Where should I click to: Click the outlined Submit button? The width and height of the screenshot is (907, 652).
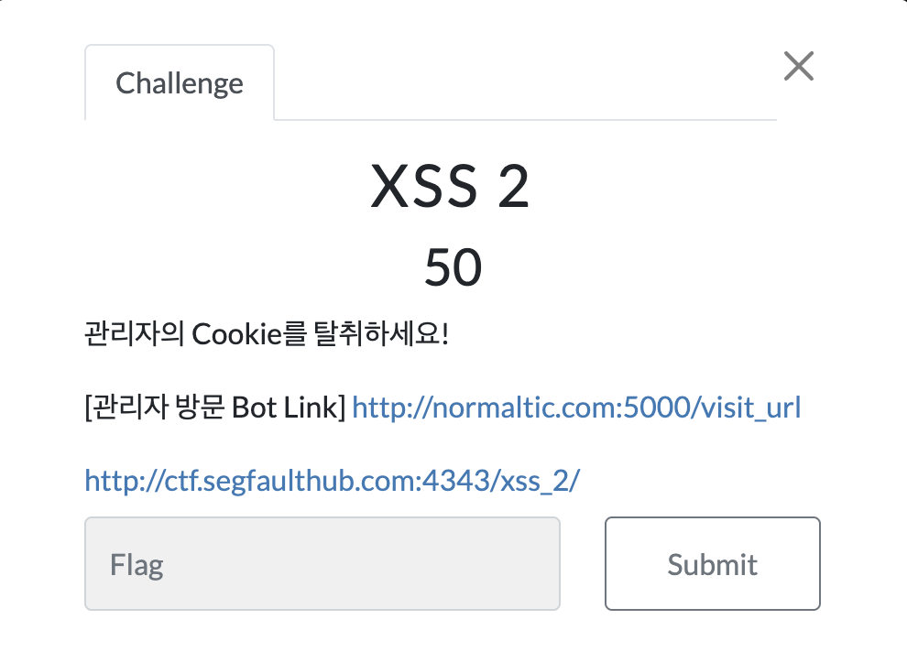(x=713, y=563)
